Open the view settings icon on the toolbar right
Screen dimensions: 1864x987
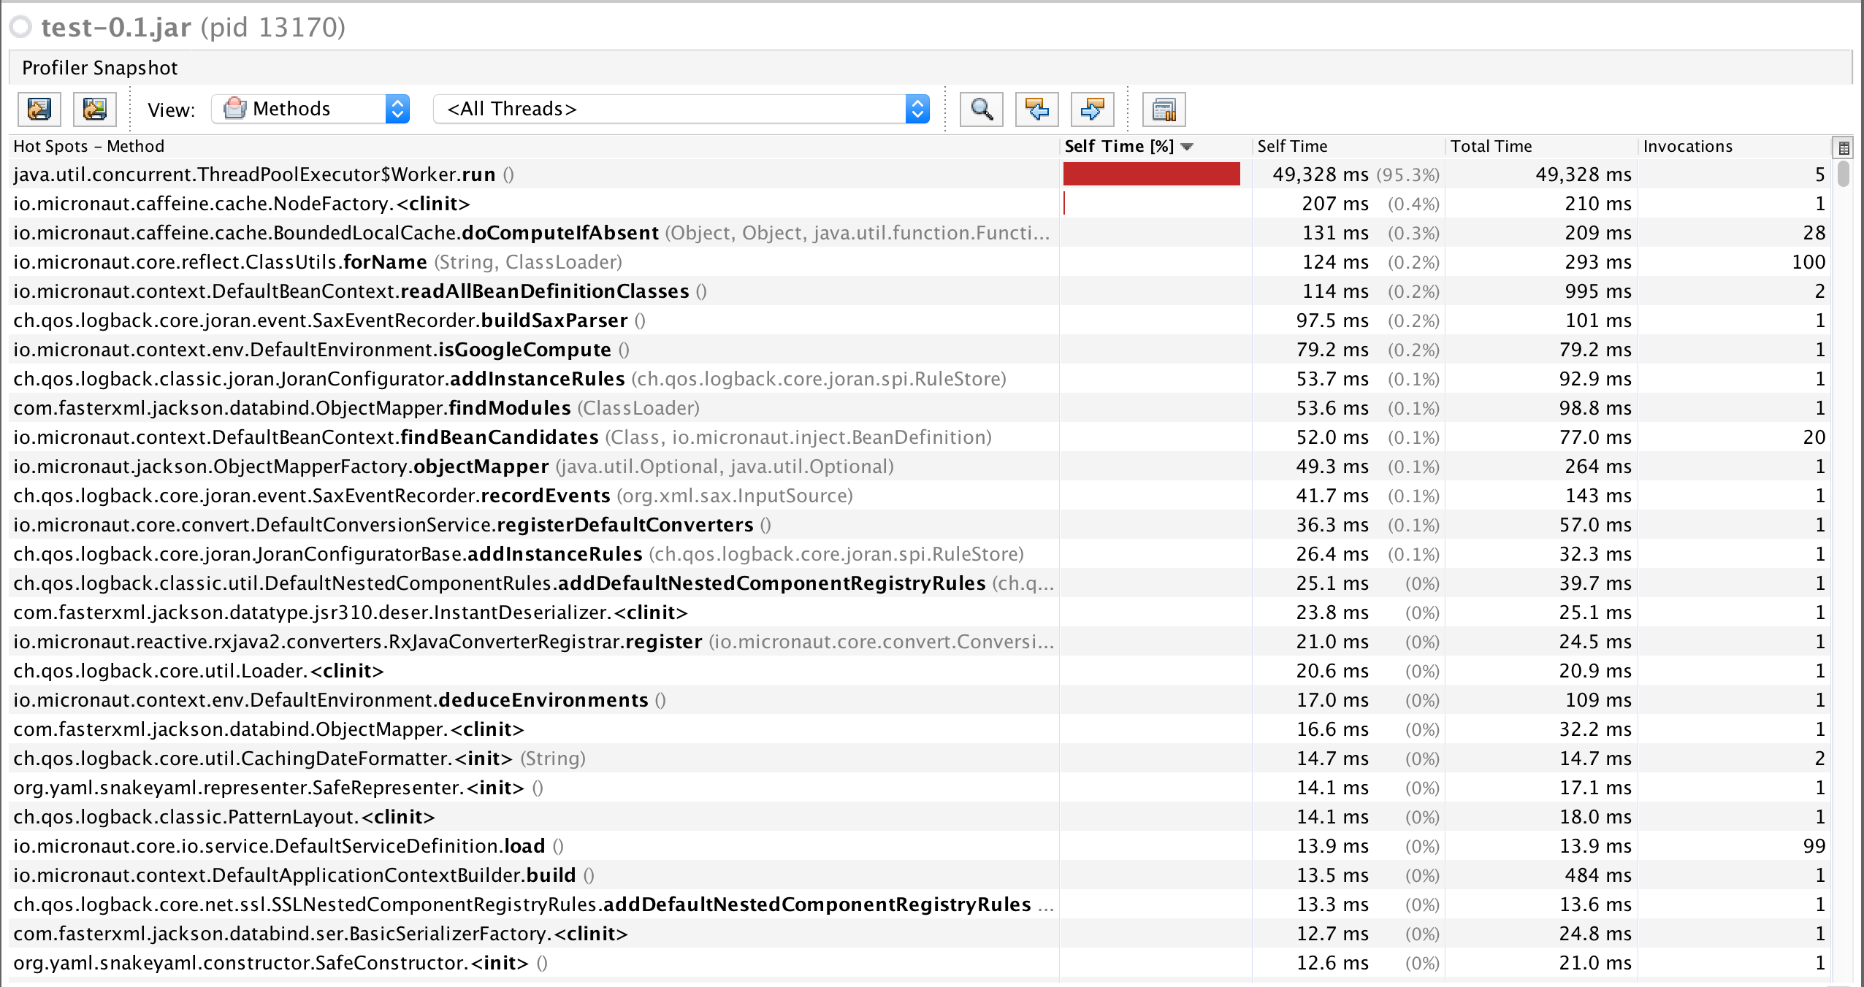click(1162, 110)
